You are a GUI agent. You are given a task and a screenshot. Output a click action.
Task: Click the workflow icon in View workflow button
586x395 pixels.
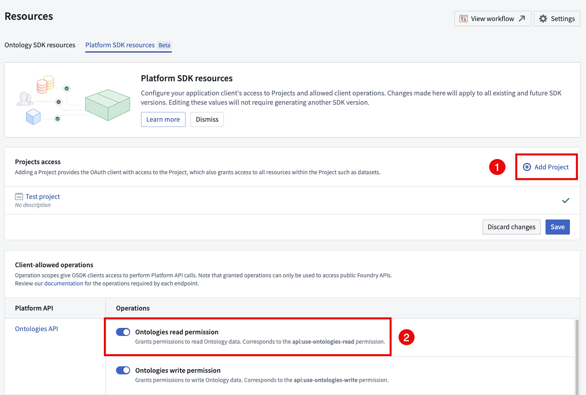464,18
